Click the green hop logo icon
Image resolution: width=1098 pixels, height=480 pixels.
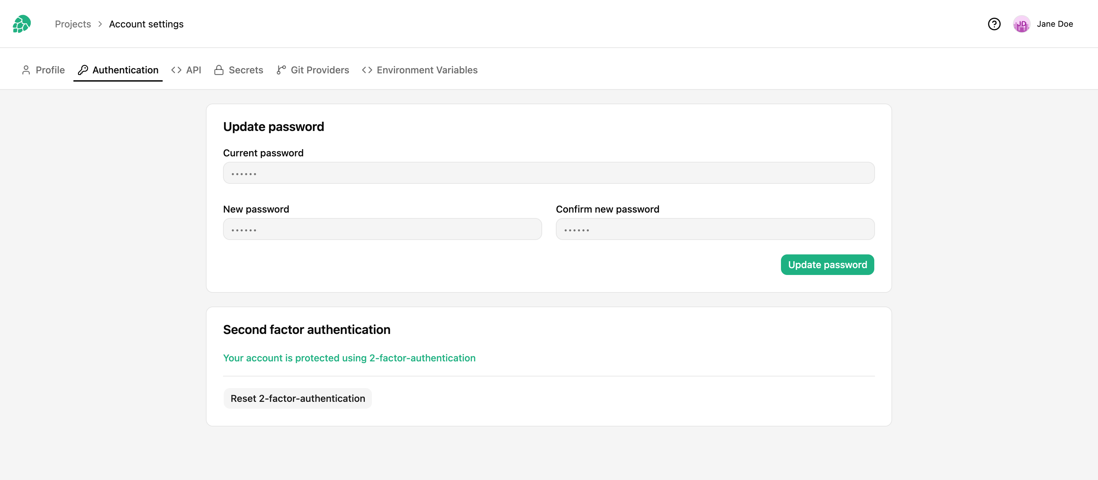(22, 24)
